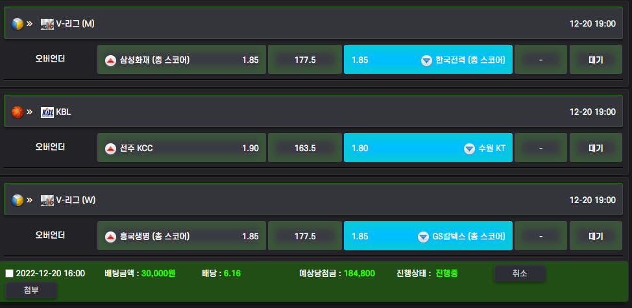Click the 184,800 expected winnings value
This screenshot has height=308, width=632.
click(x=359, y=274)
